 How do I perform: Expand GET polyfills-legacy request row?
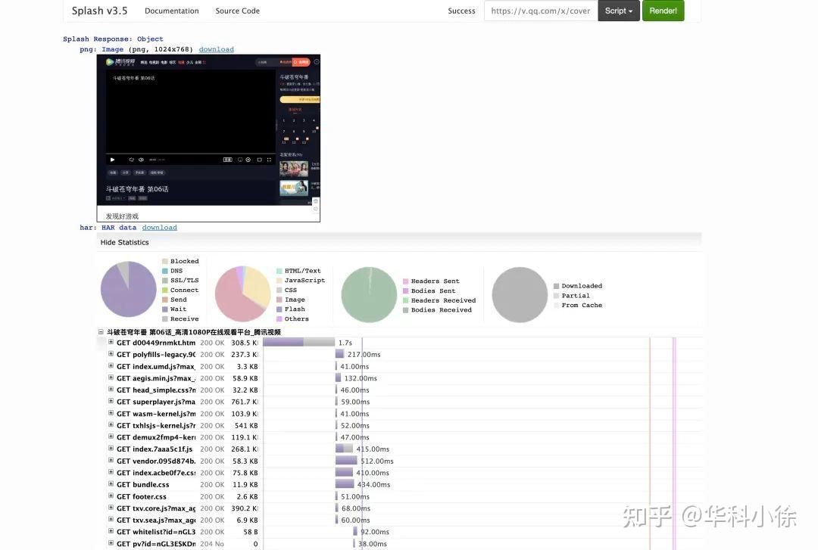[x=111, y=354]
